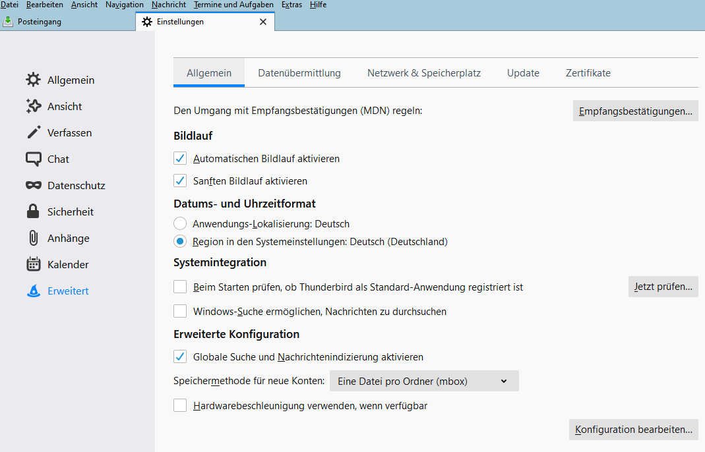The width and height of the screenshot is (705, 452).
Task: Disable Automatischen Bildlauf aktivieren checkbox
Action: (x=180, y=159)
